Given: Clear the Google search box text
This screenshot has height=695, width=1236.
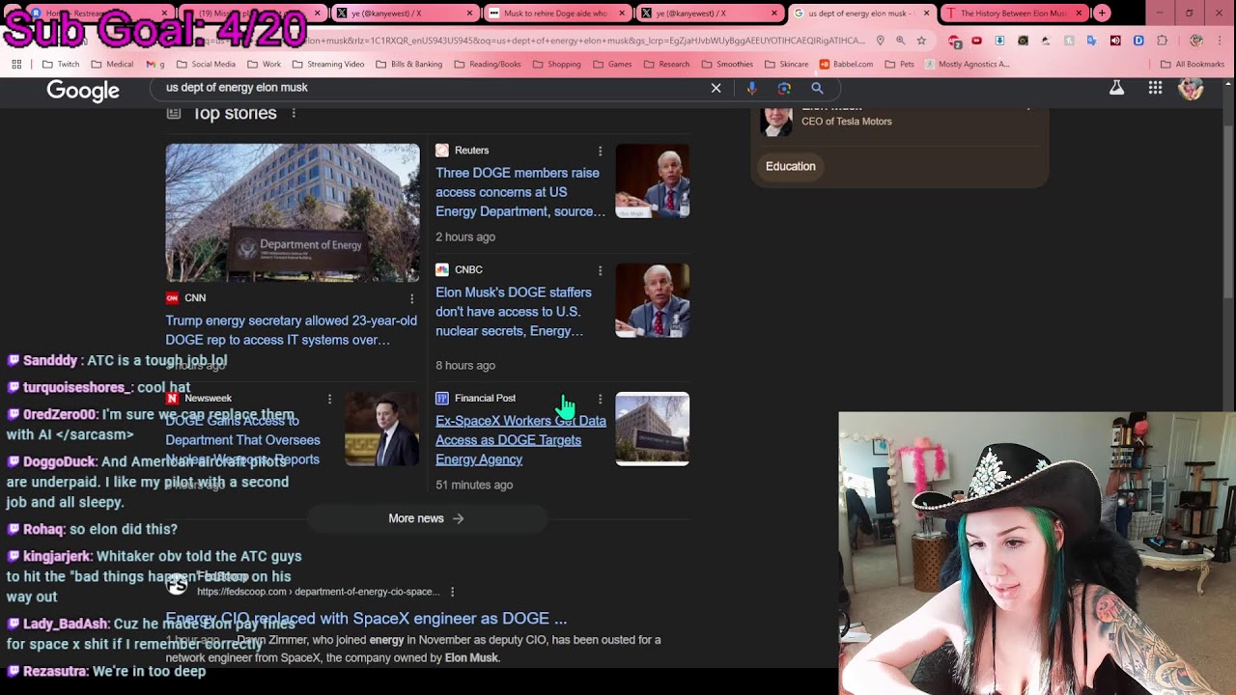Looking at the screenshot, I should (716, 88).
